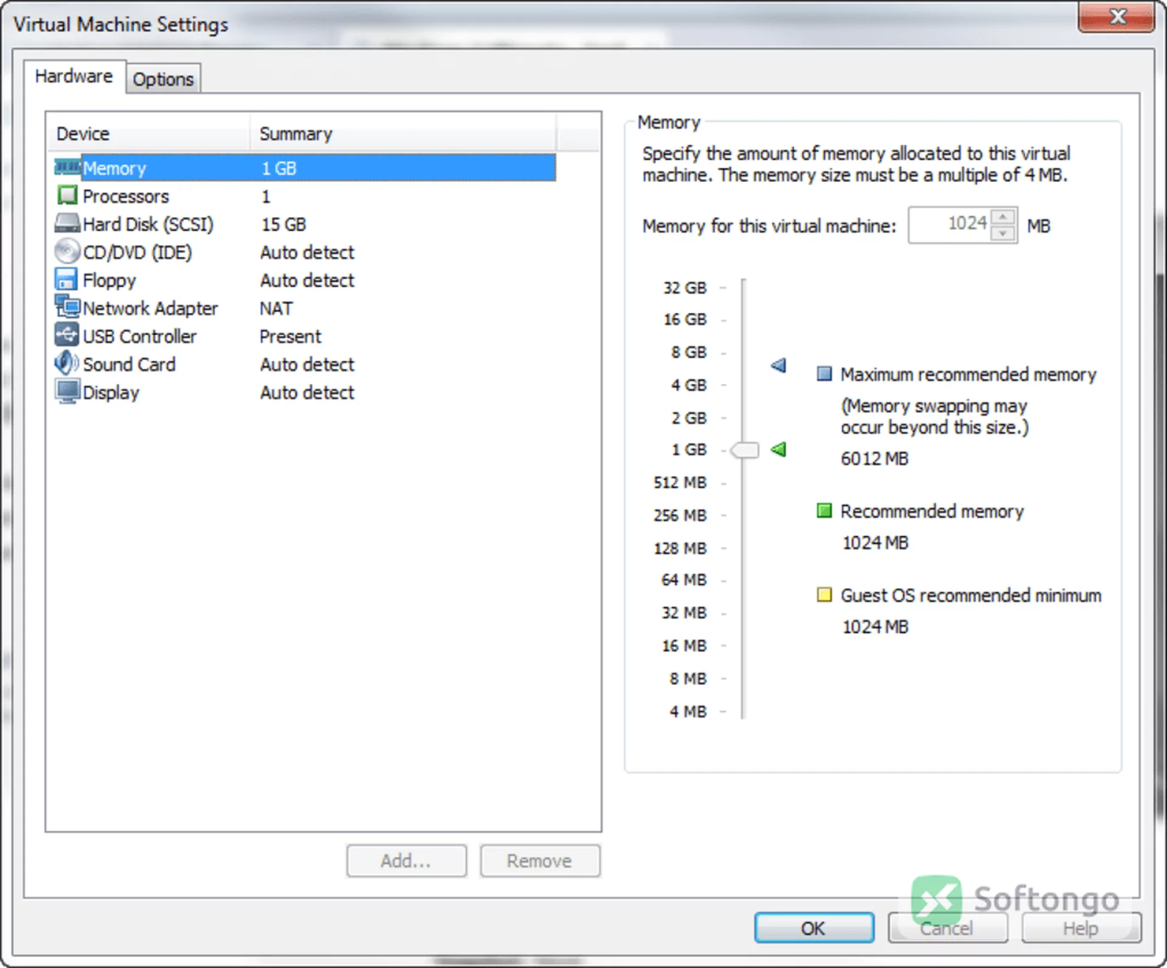1167x968 pixels.
Task: Click the Memory device chip icon
Action: (67, 167)
